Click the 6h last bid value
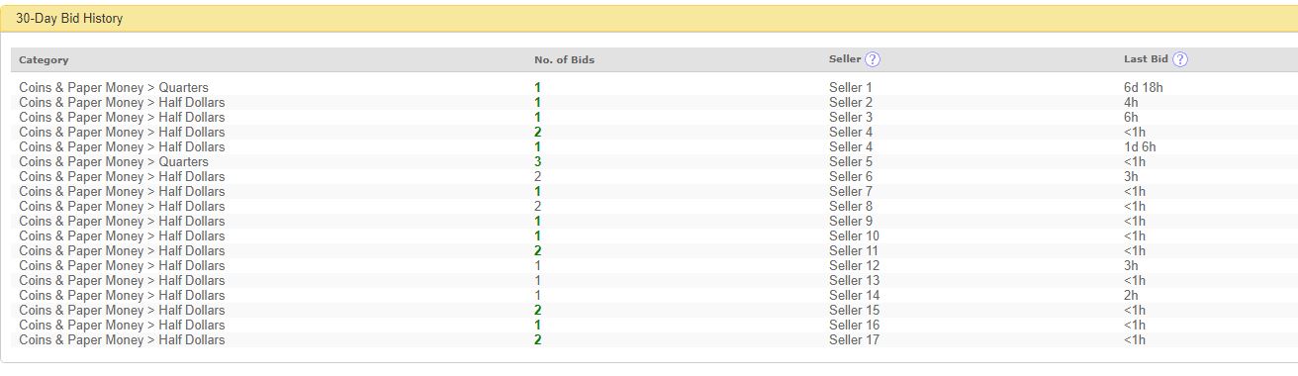This screenshot has width=1298, height=376. [1131, 118]
